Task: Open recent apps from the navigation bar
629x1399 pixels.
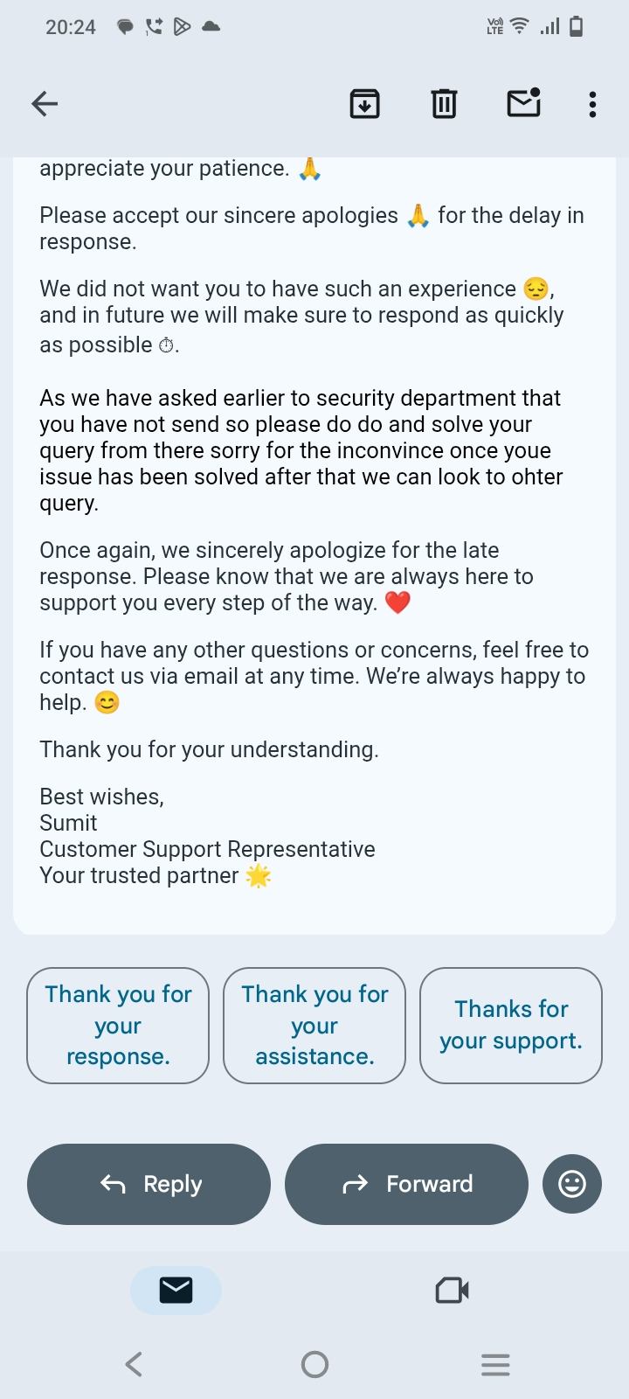Action: 495,1364
